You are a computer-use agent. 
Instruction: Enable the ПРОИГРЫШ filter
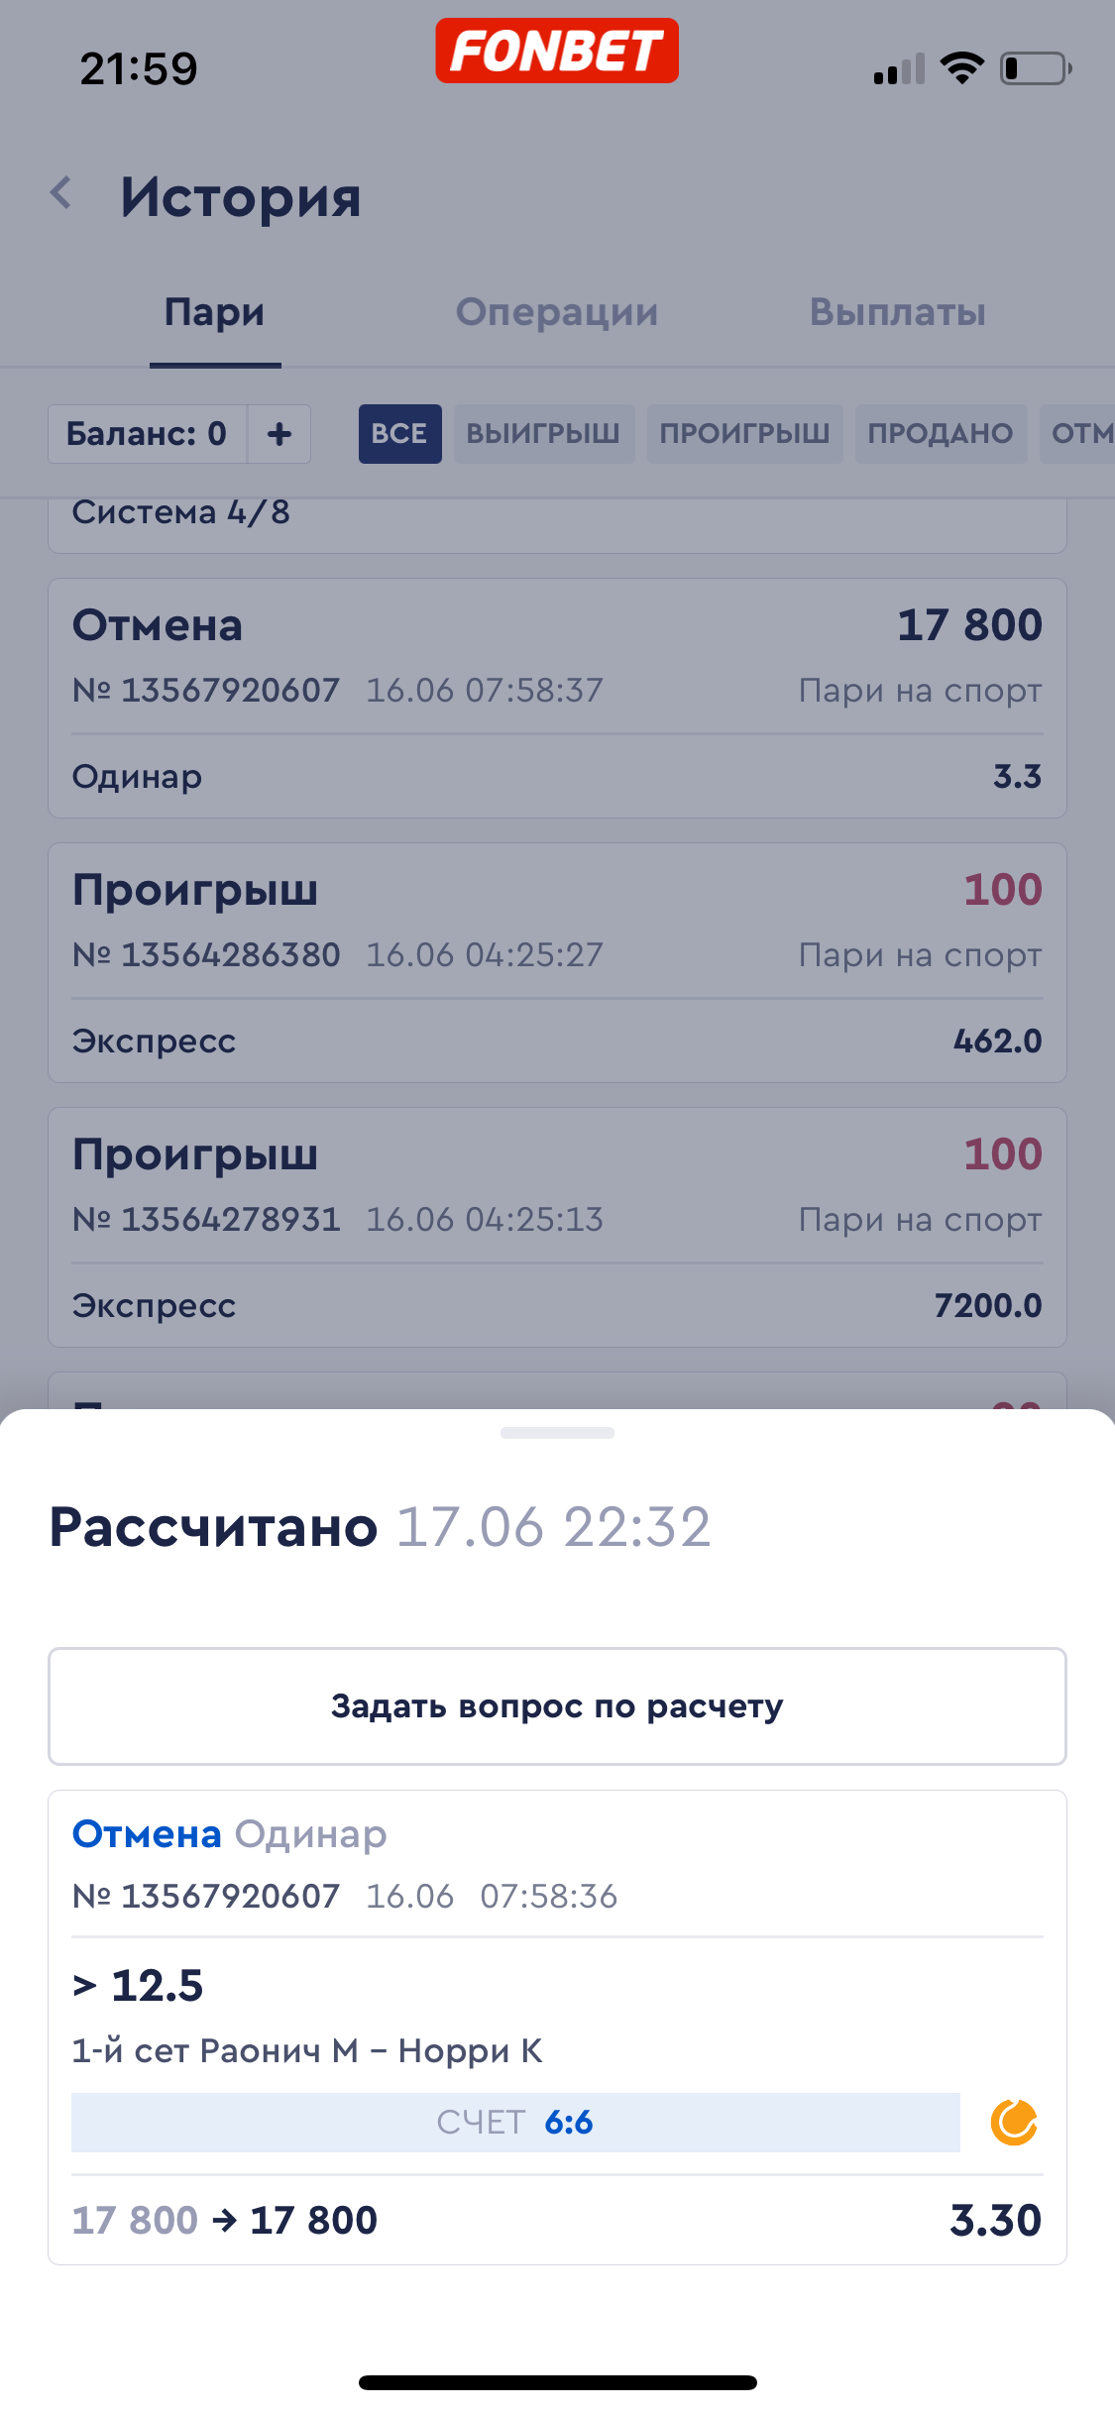[744, 434]
